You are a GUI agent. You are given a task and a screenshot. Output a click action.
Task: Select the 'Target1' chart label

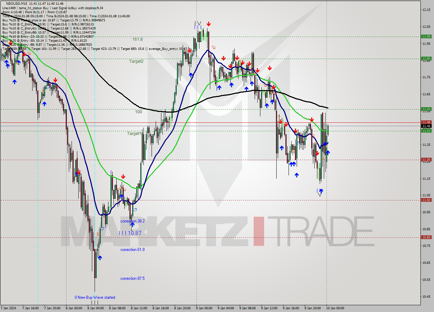tap(134, 134)
